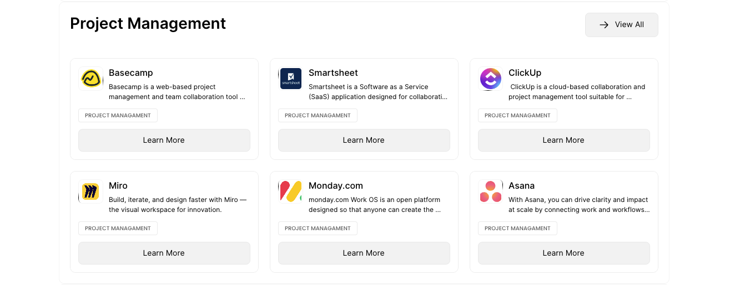Click the arrow icon in View All
735x285 pixels.
point(604,25)
